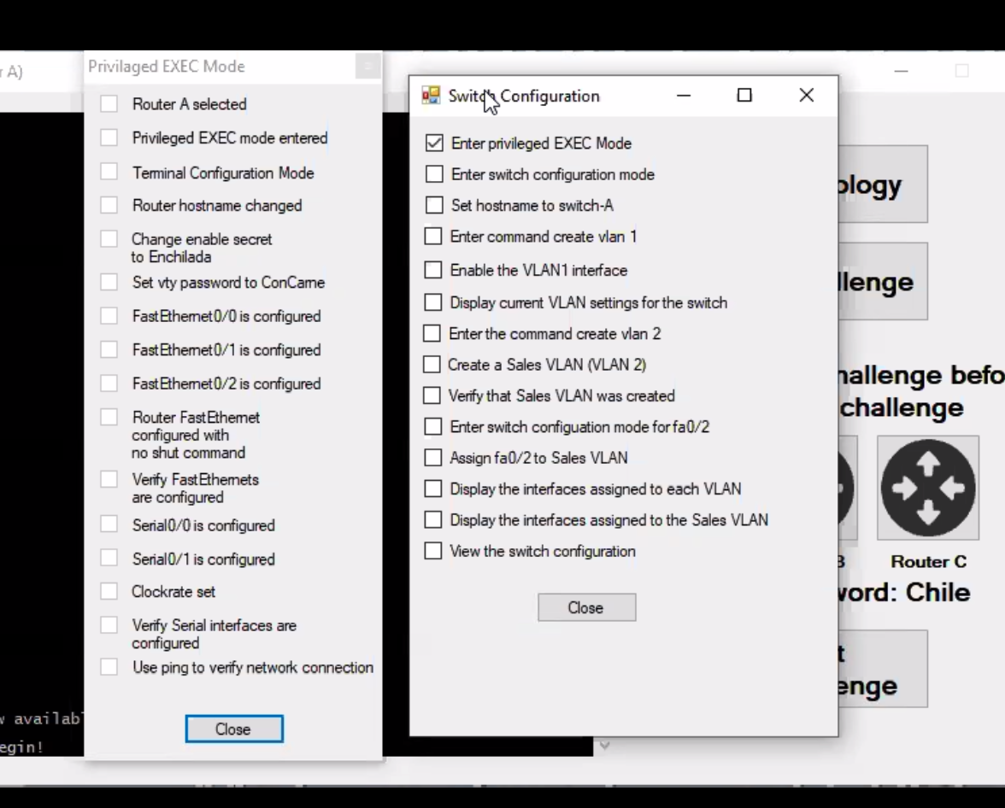Check Set hostname to switch-A

(x=434, y=205)
